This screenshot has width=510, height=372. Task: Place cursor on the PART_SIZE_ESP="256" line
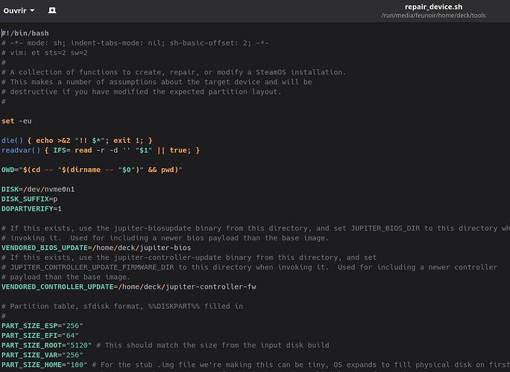click(42, 325)
